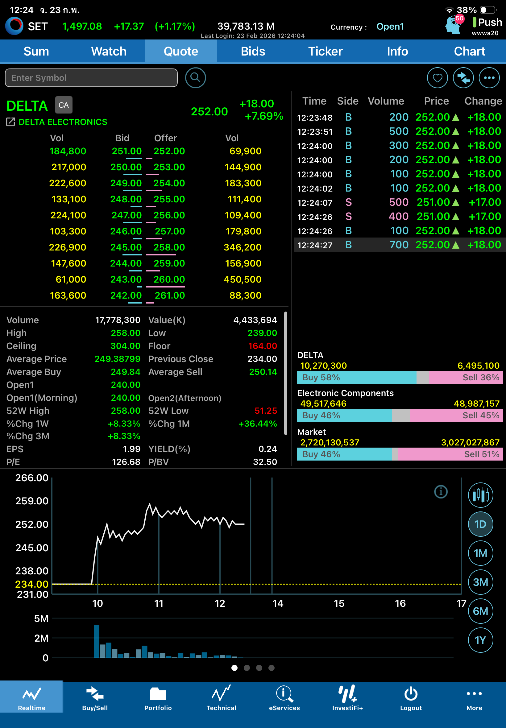506x728 pixels.
Task: Show chart info icon
Action: (x=441, y=492)
